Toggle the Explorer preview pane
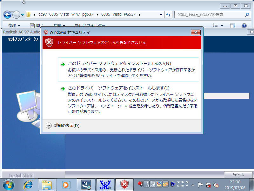254x191 pixels. 233,25
